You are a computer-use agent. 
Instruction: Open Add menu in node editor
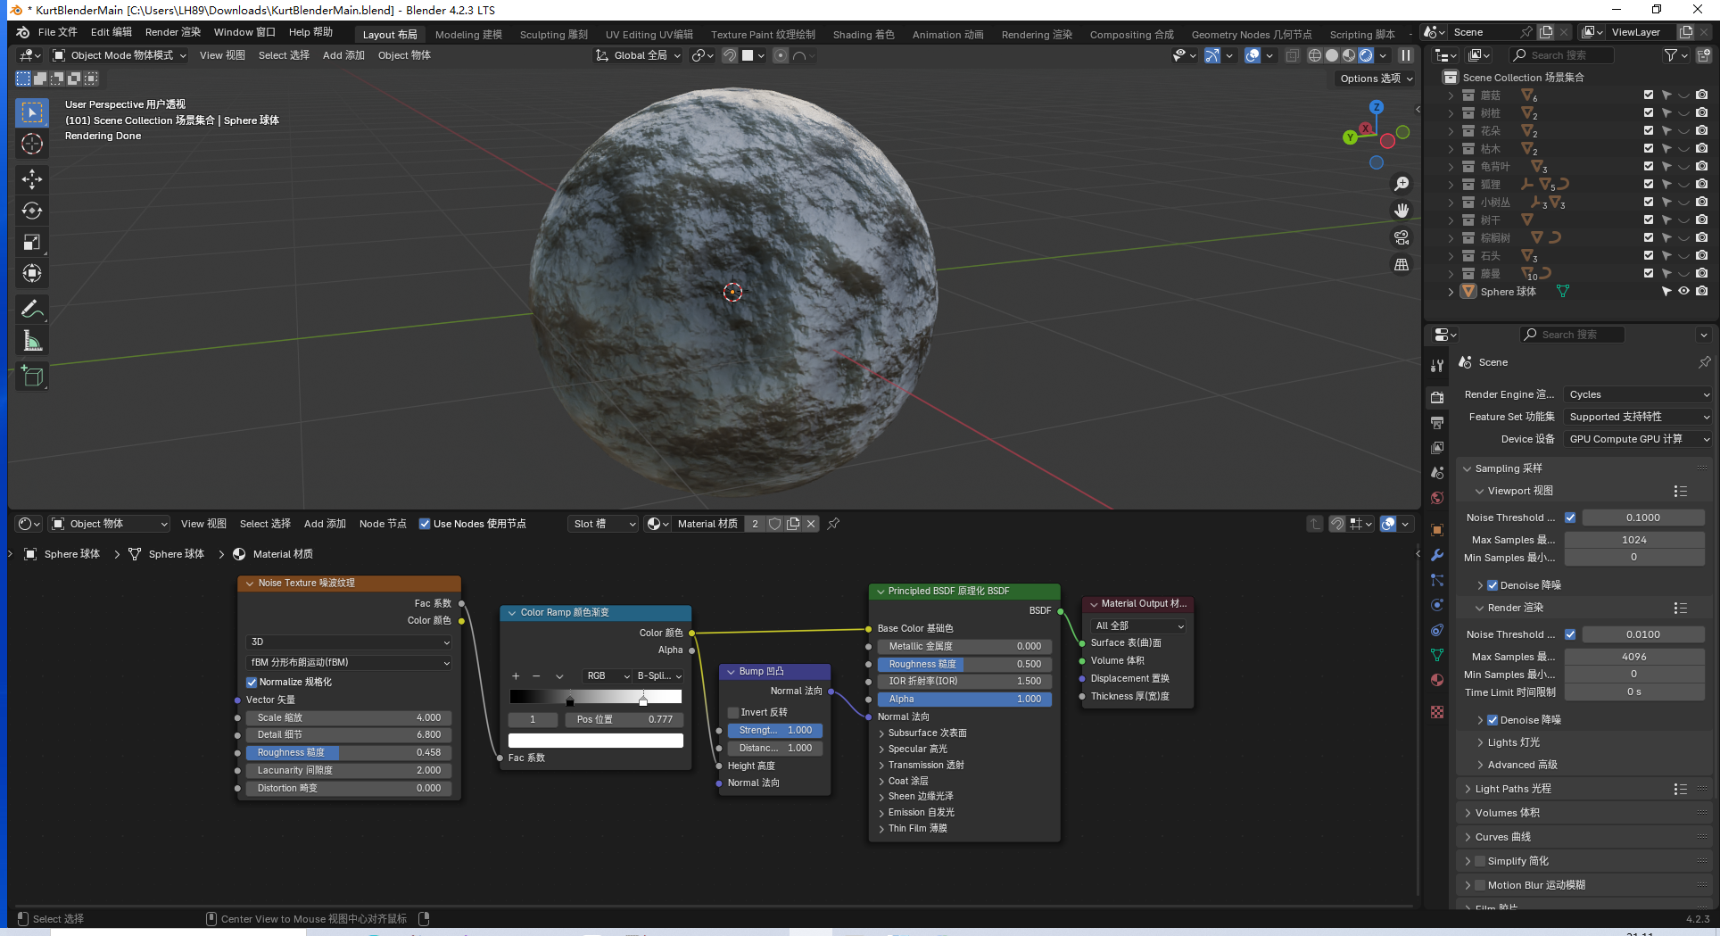(325, 524)
